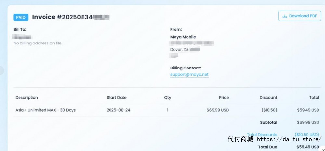Click the Qty column header
The height and width of the screenshot is (151, 325).
(168, 98)
